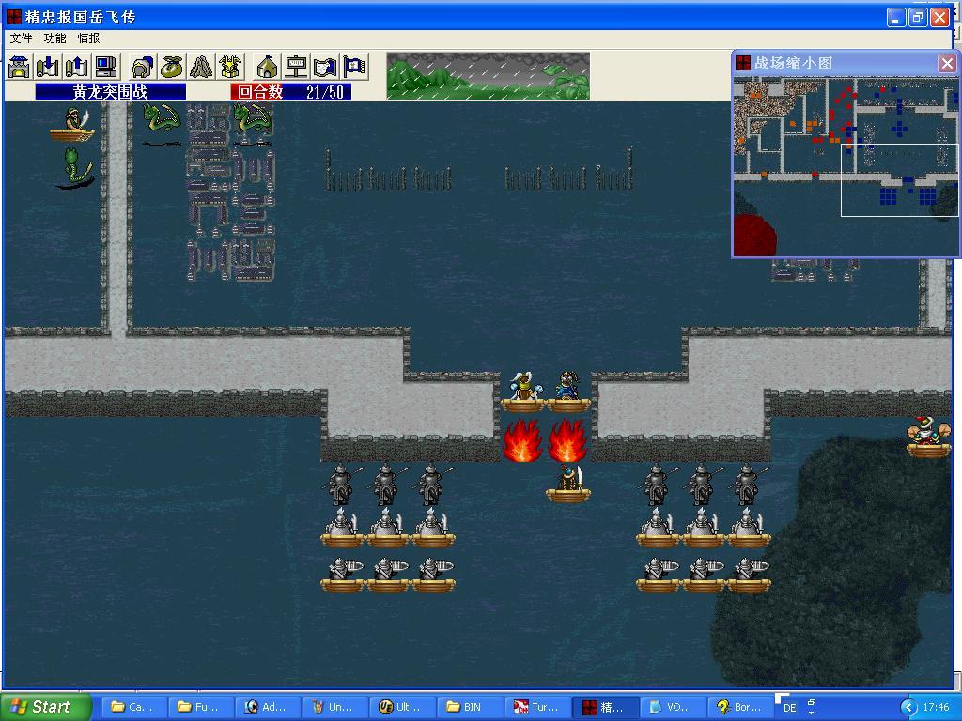Click the scroll with up arrow icon

click(x=76, y=67)
